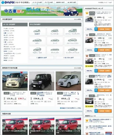Viewport: 114px width, 135px height.
Task: Click 詳細を見る for the second-ranked car priced 148万円
Action: 89,50
